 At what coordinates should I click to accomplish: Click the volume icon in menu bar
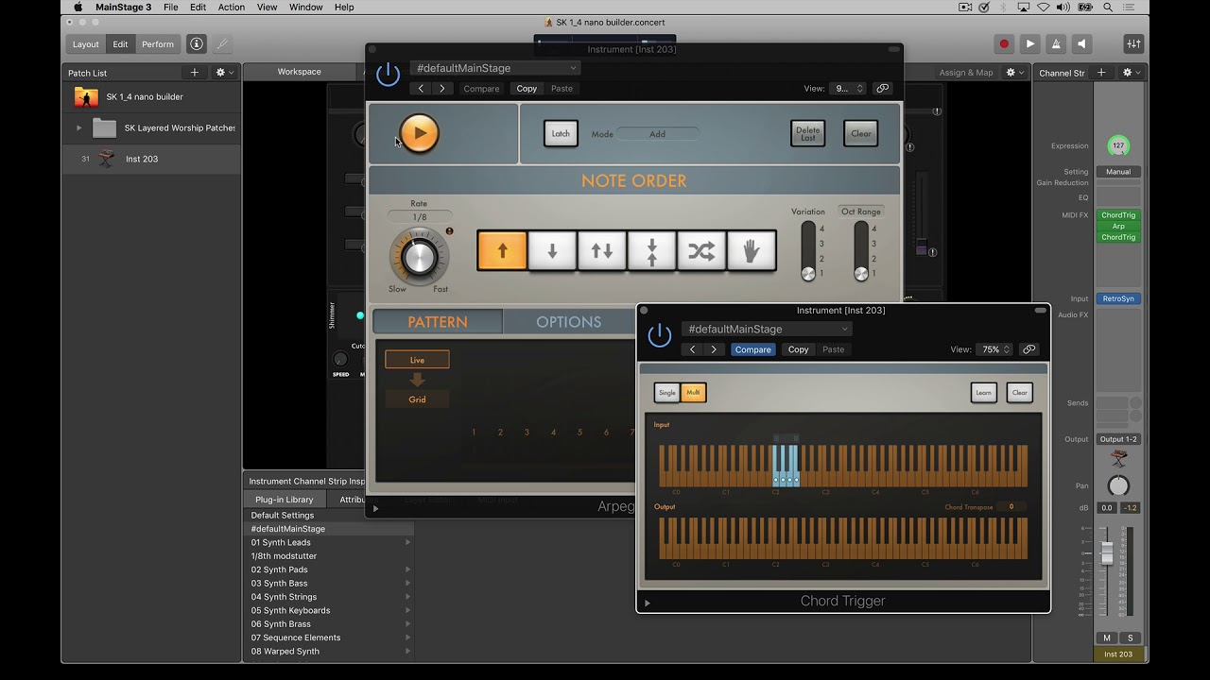click(x=1063, y=7)
